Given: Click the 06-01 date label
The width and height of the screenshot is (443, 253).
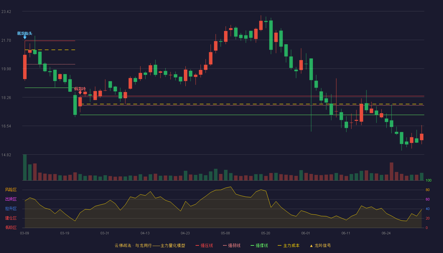Looking at the screenshot, I should click(x=306, y=233).
